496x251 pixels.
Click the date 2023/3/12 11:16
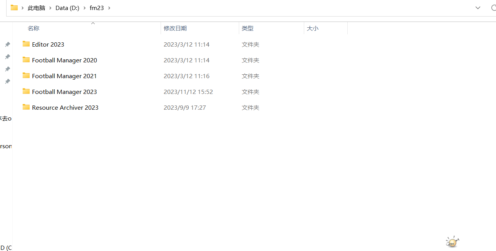[187, 76]
